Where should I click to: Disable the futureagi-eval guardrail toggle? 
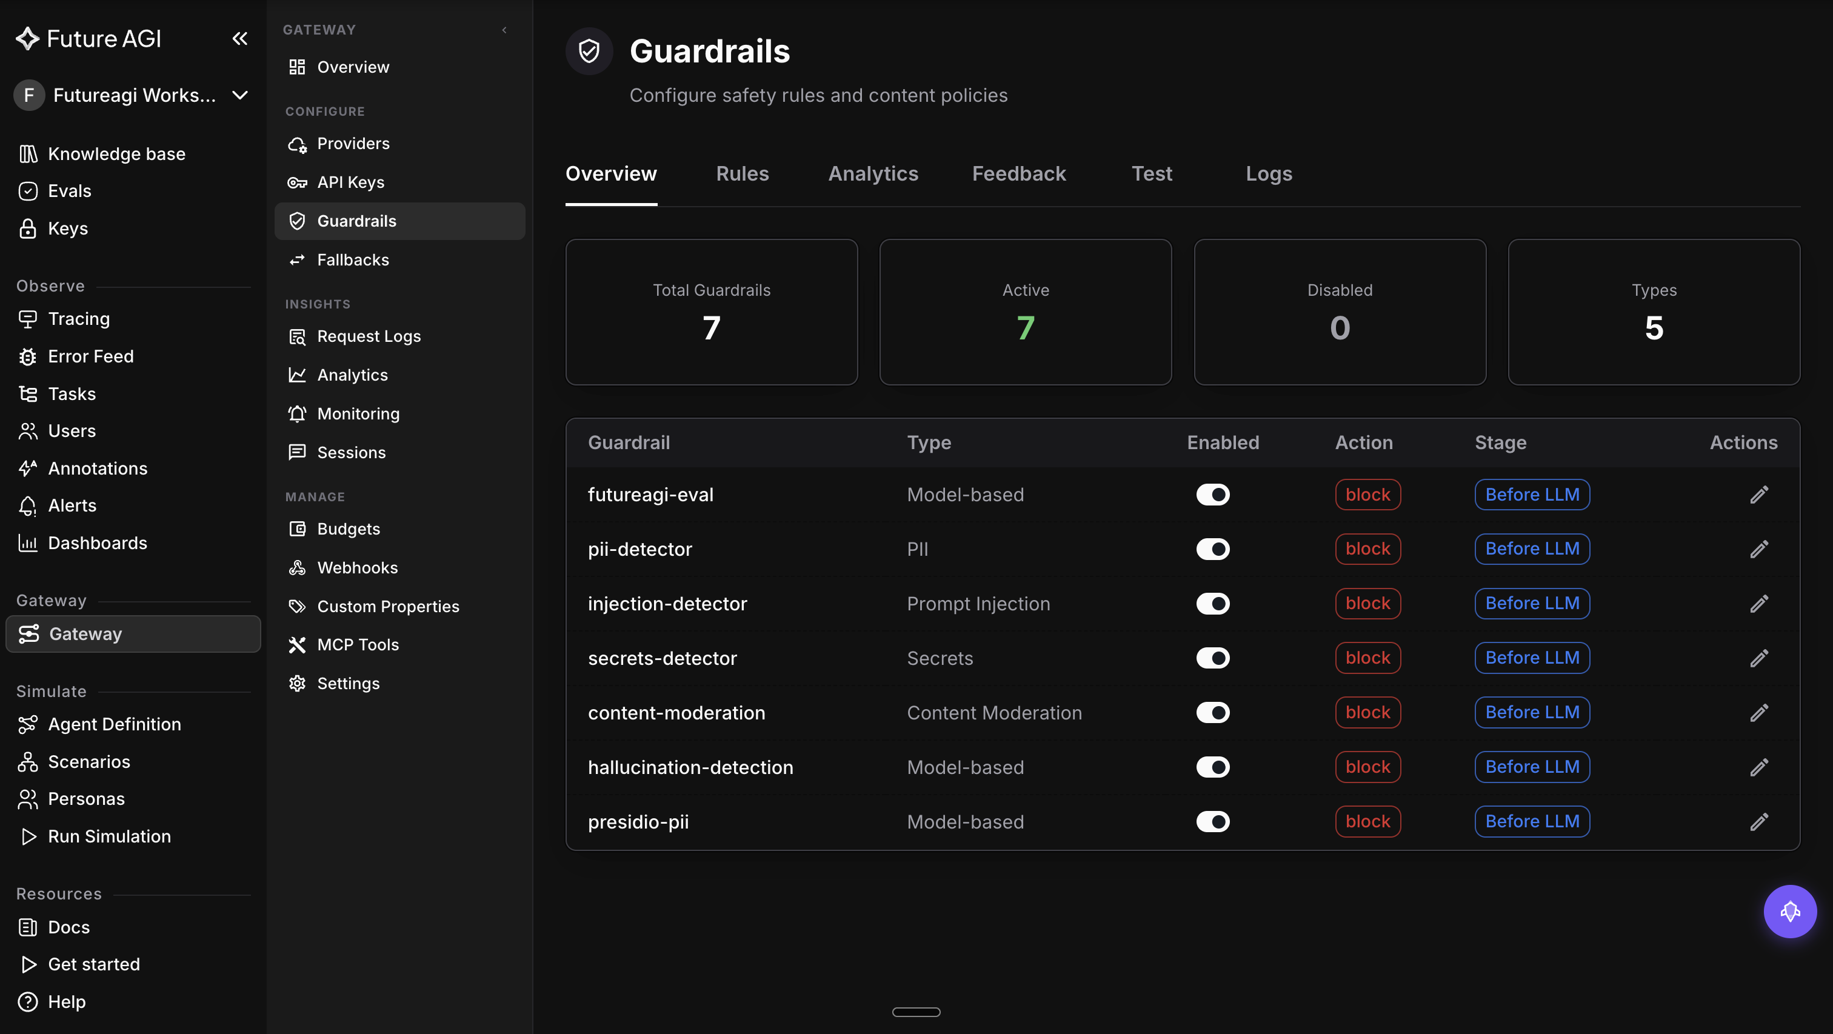(1212, 495)
